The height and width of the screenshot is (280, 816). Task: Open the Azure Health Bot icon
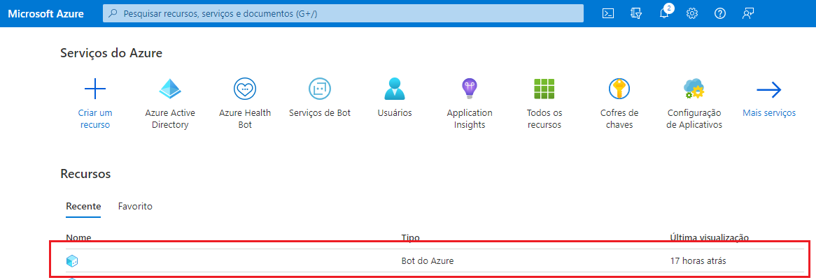[x=245, y=89]
